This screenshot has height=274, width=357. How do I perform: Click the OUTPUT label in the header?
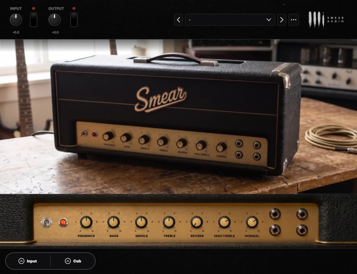56,8
